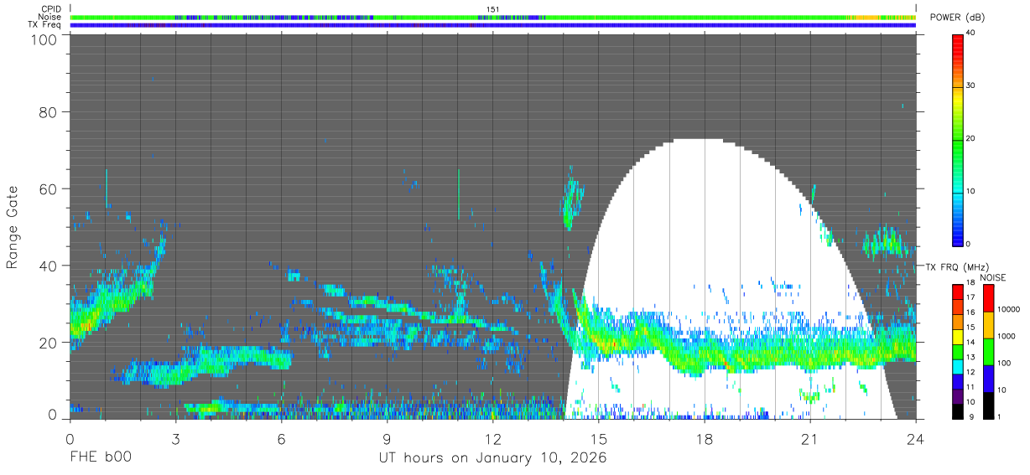Click the UT hours on January 10, 2026 title
The image size is (1030, 475).
[492, 457]
